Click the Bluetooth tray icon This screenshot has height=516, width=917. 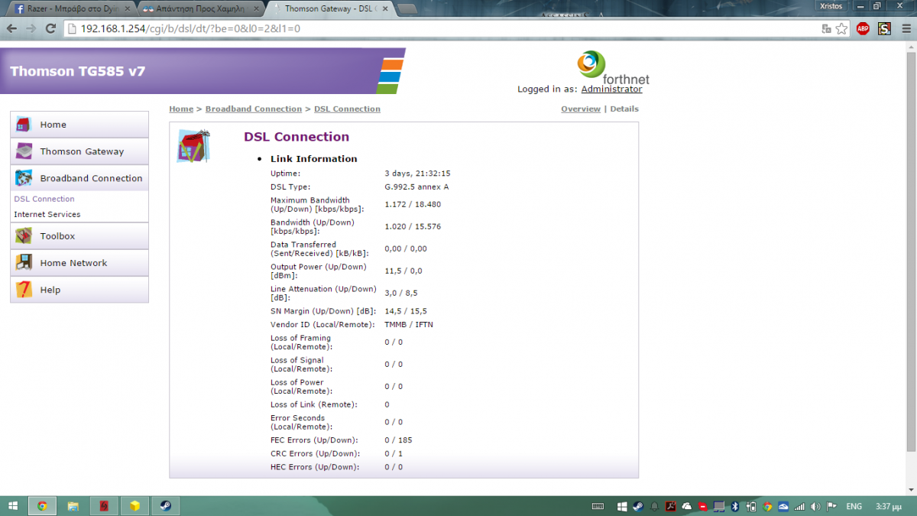(x=734, y=506)
